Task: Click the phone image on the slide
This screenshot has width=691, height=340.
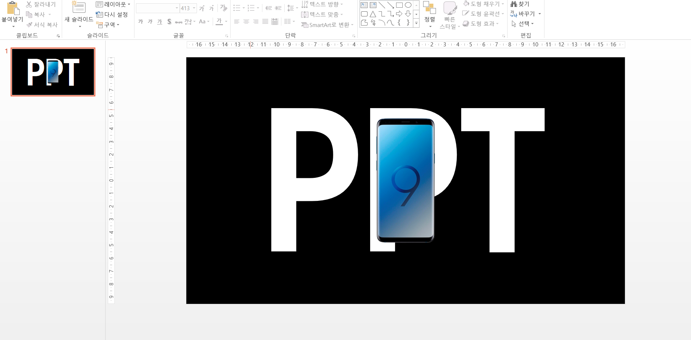Action: [x=406, y=180]
